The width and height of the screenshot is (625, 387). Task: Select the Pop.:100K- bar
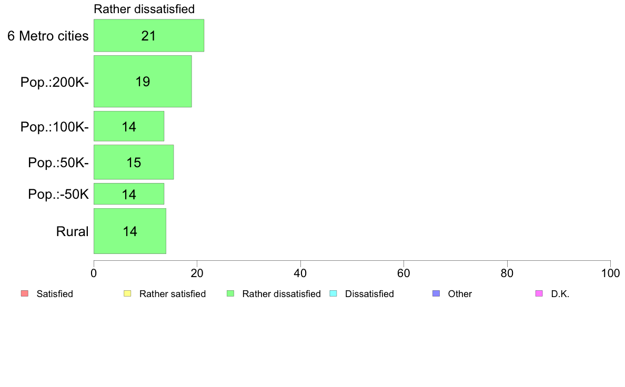tap(129, 126)
